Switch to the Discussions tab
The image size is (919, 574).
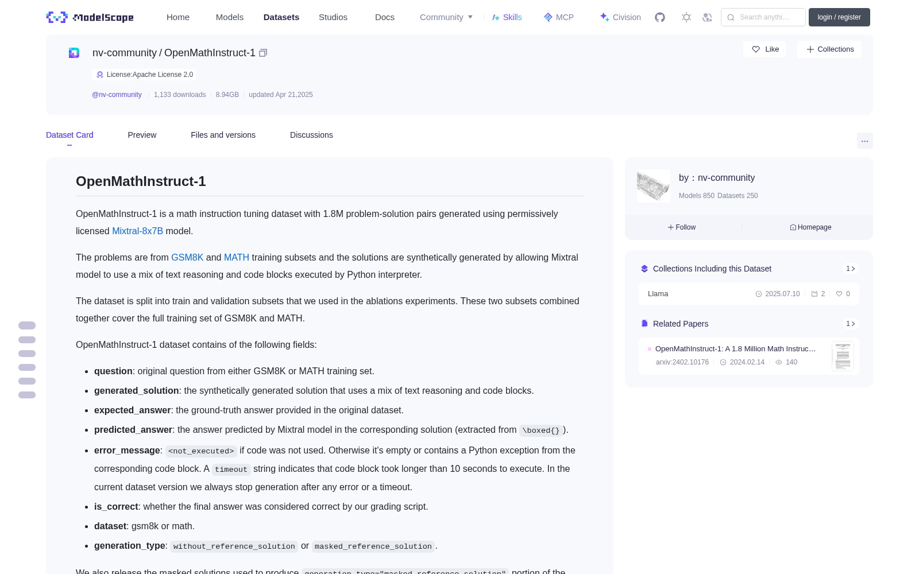tap(311, 135)
